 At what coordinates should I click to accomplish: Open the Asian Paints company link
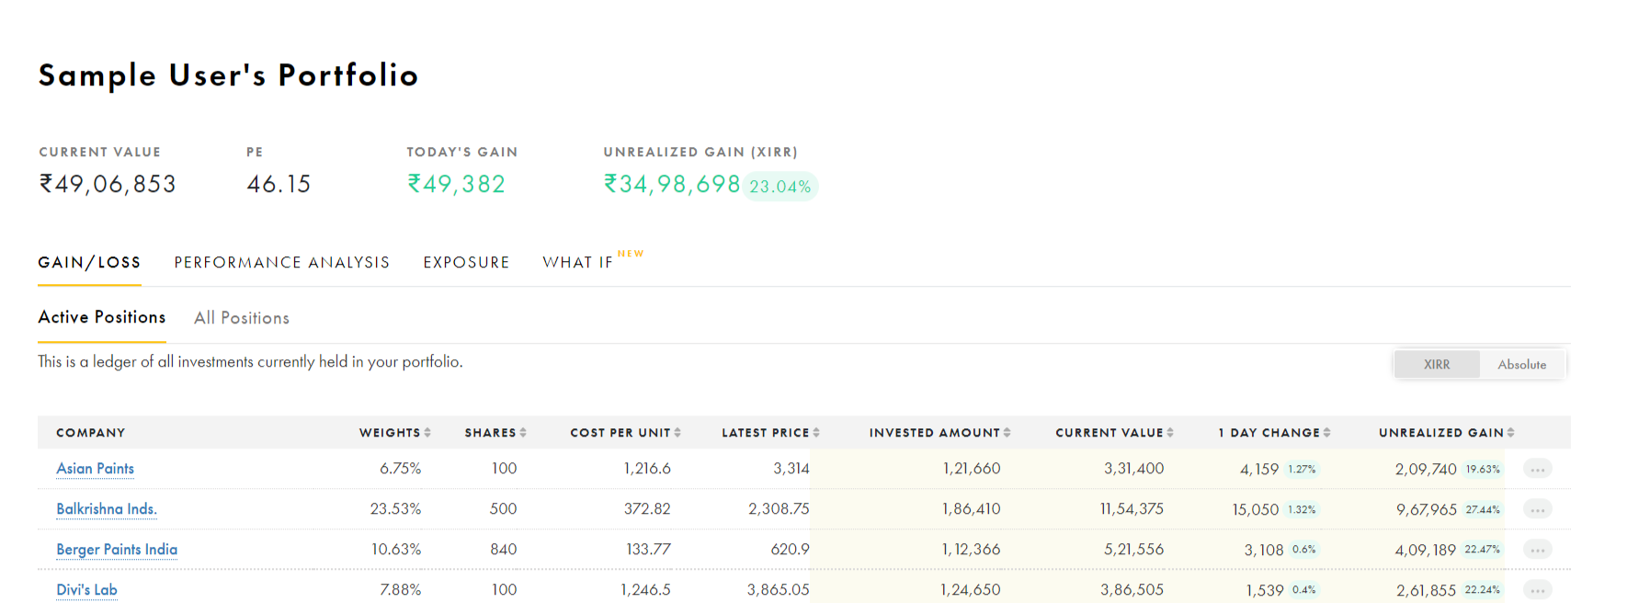(96, 469)
